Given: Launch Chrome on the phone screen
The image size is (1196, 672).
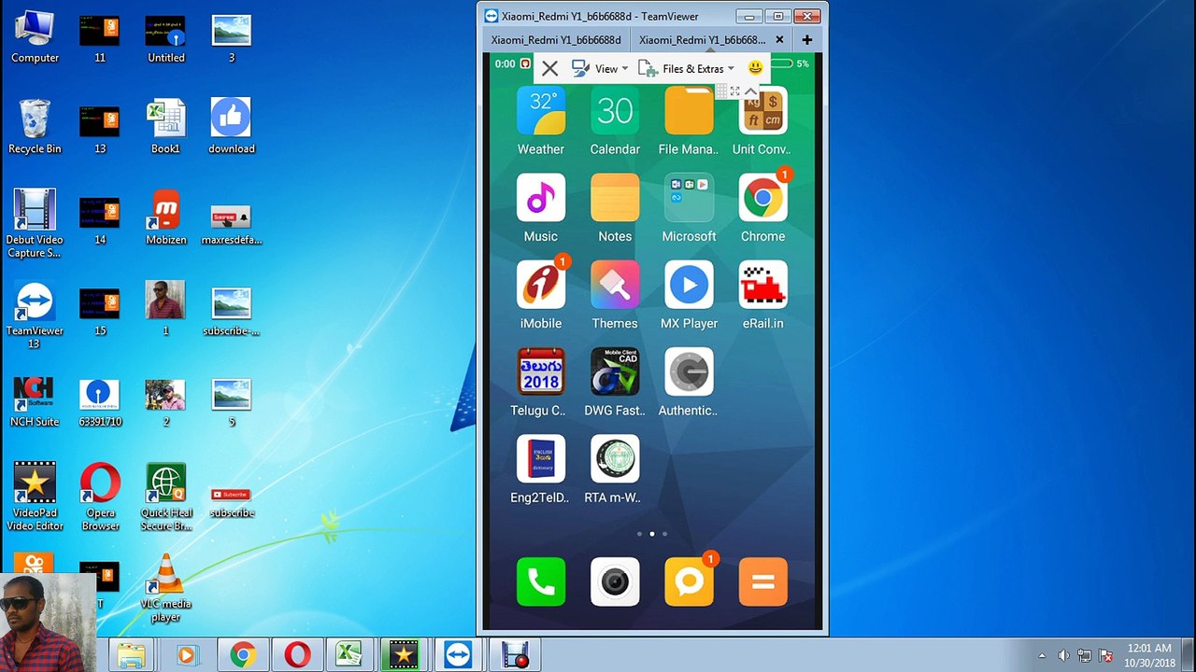Looking at the screenshot, I should click(762, 198).
